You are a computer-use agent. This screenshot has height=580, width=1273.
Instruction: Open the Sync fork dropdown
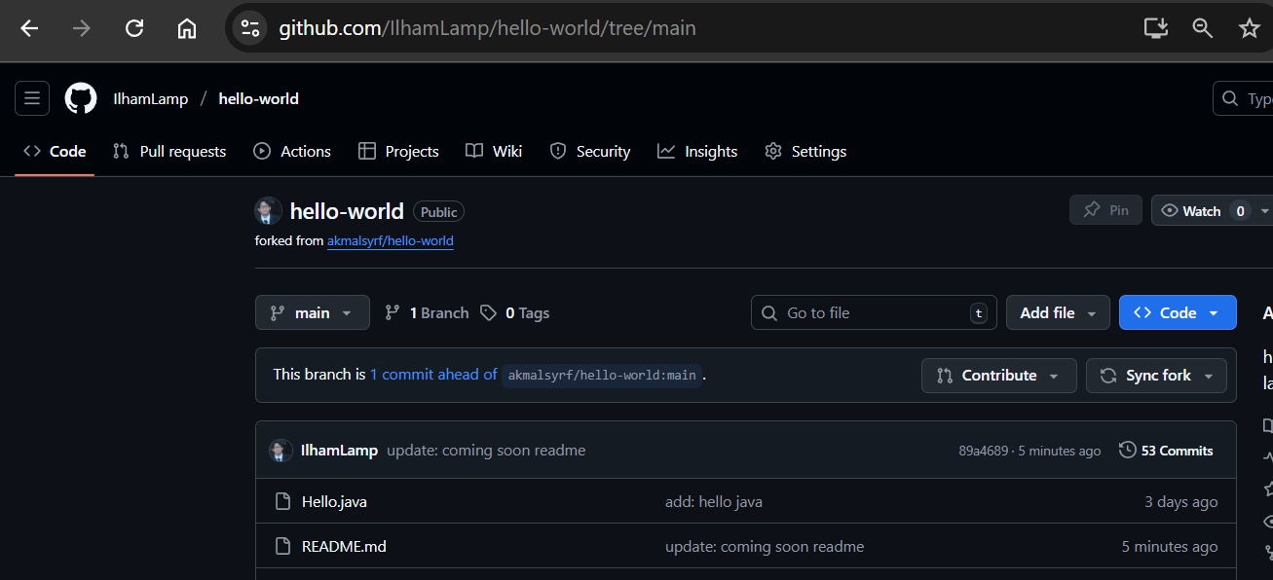[1156, 376]
